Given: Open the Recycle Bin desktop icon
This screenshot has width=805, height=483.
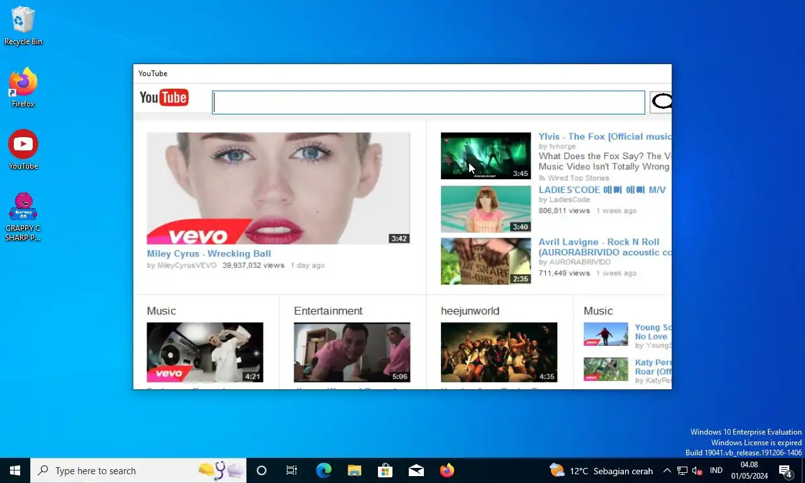Looking at the screenshot, I should click(x=23, y=26).
